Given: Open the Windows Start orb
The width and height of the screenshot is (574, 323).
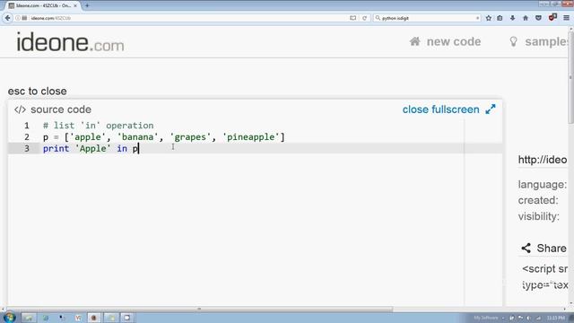Looking at the screenshot, I should coord(9,317).
